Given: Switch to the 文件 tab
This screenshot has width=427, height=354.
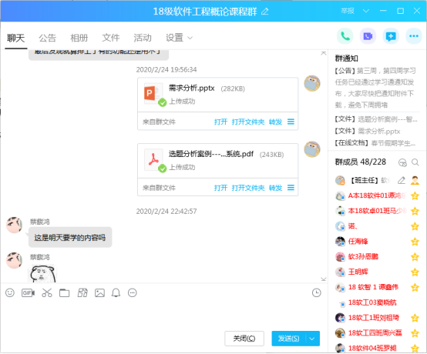Looking at the screenshot, I should [x=111, y=38].
